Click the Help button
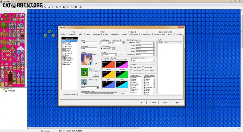 point(177,102)
